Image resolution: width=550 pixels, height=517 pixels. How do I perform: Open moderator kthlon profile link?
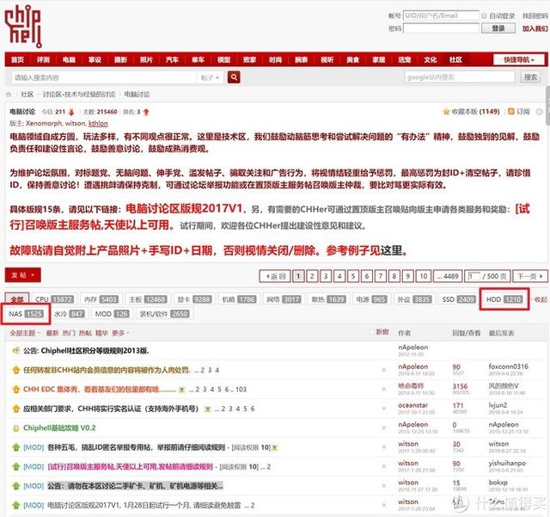point(98,123)
